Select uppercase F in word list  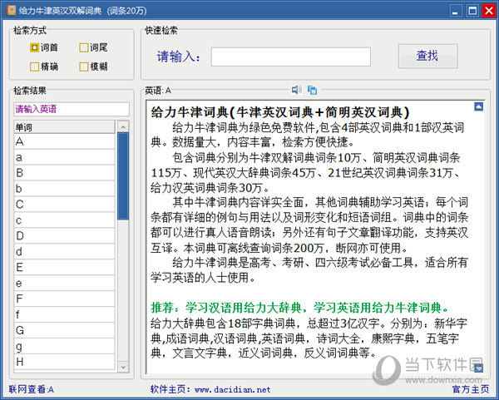coord(64,299)
